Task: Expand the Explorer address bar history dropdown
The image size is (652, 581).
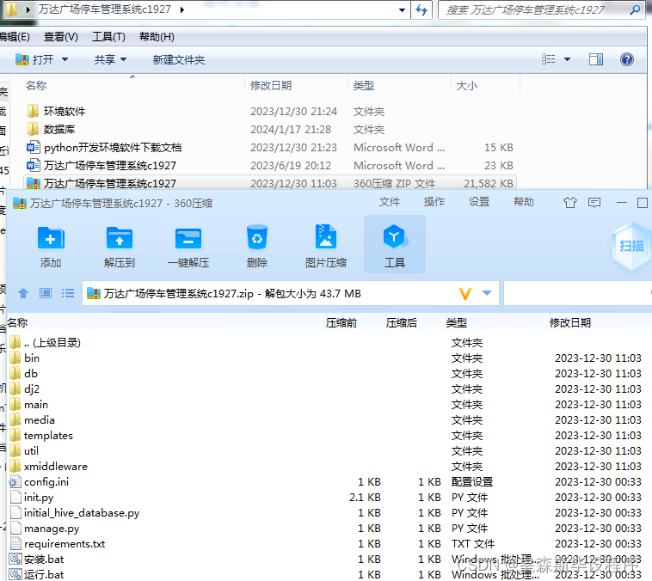Action: coord(402,10)
